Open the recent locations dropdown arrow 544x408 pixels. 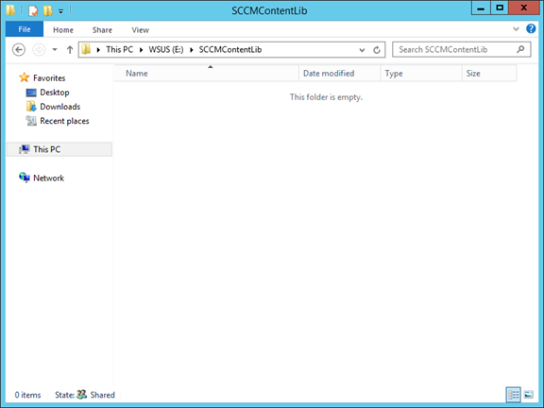55,50
